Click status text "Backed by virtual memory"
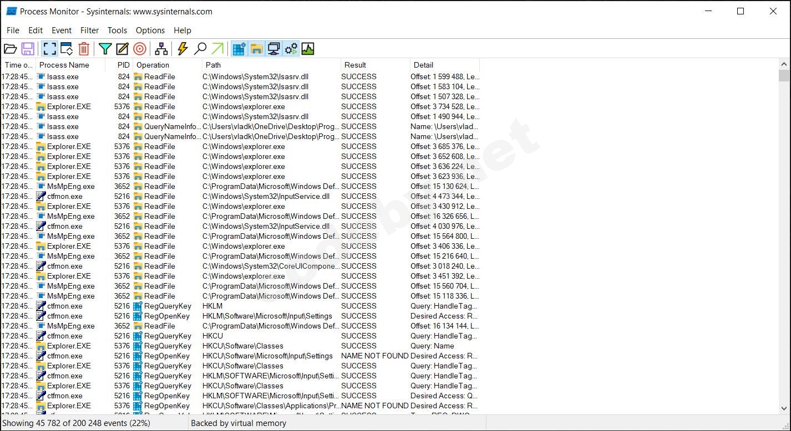The width and height of the screenshot is (791, 431). (x=239, y=423)
